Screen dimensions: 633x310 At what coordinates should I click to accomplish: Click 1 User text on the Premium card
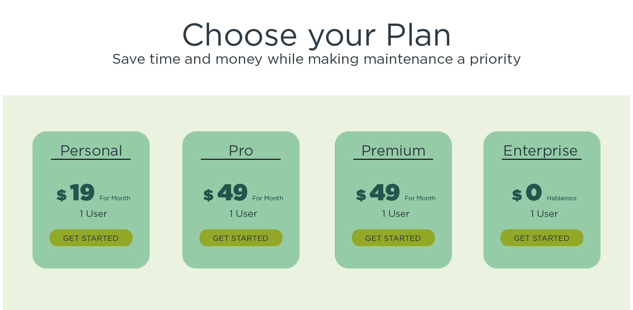click(x=396, y=214)
